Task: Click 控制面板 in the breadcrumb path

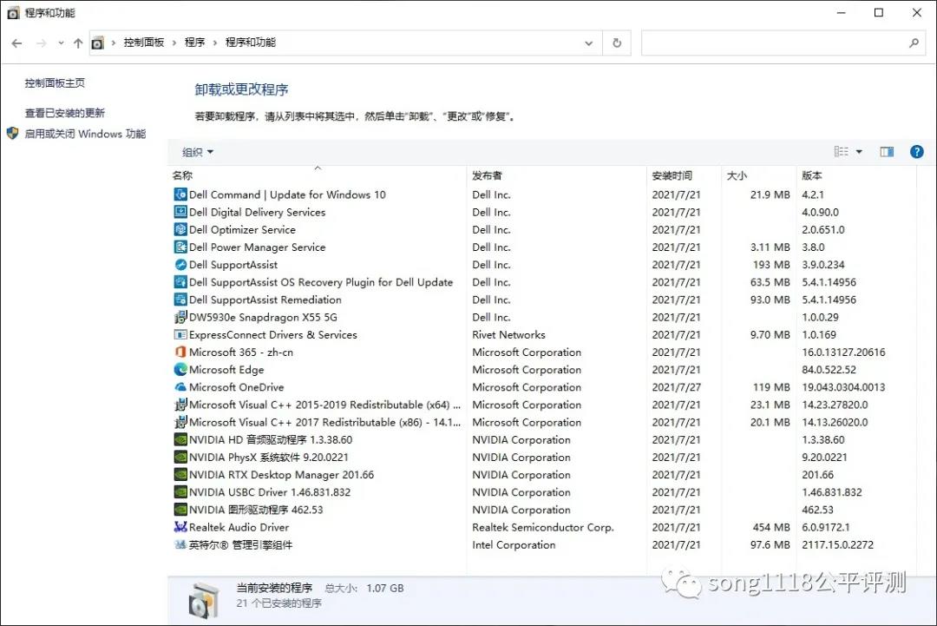Action: (x=143, y=43)
